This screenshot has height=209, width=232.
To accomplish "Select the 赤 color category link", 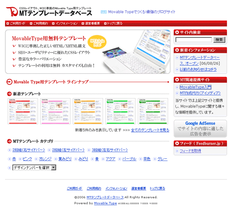I will tap(14, 159).
